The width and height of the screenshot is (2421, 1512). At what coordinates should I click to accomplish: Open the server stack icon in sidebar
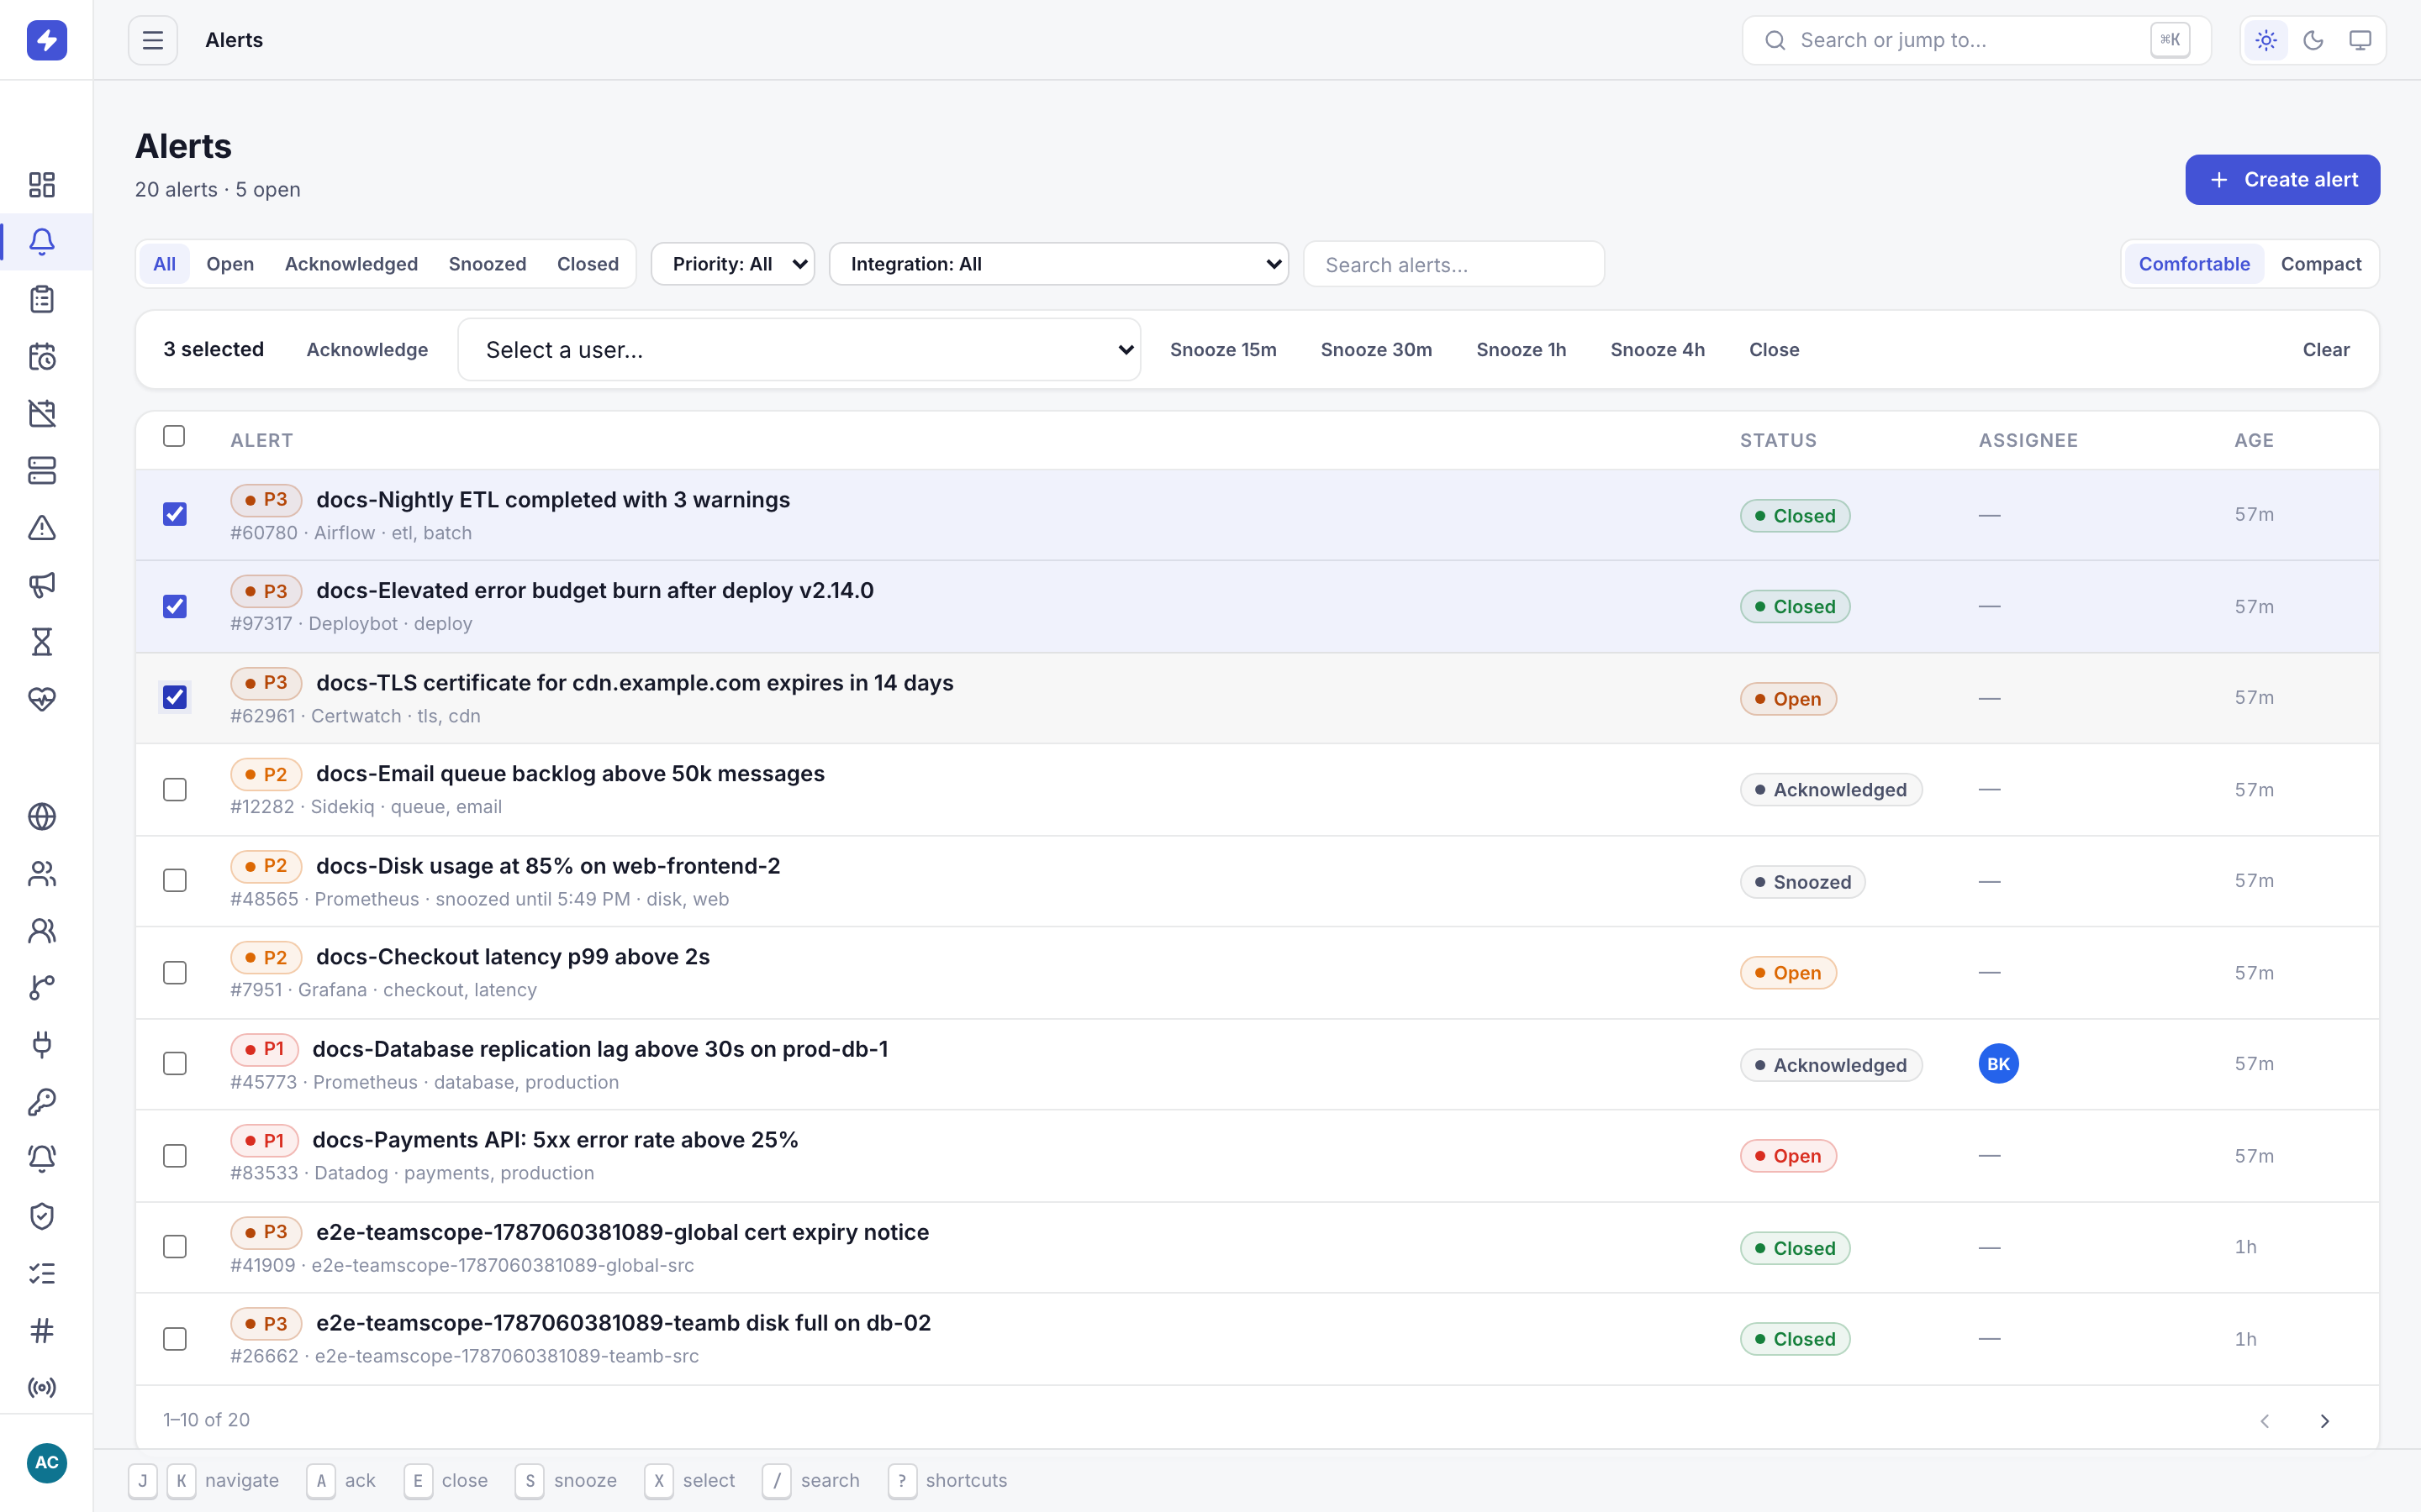pyautogui.click(x=42, y=470)
